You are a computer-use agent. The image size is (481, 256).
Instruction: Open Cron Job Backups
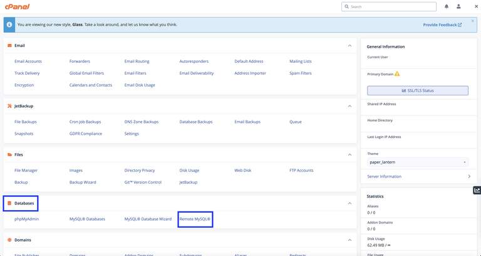coord(85,122)
